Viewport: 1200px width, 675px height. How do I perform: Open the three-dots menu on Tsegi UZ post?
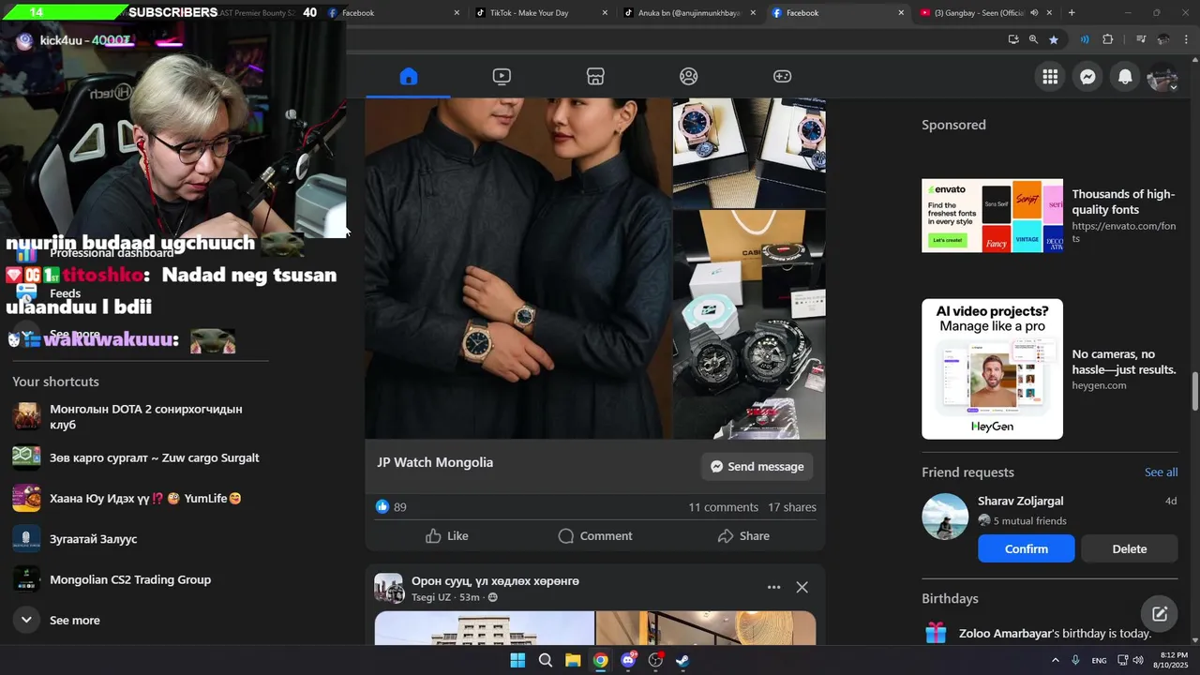pyautogui.click(x=773, y=587)
